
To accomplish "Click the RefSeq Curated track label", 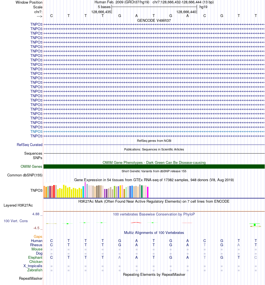I will (x=30, y=145).
